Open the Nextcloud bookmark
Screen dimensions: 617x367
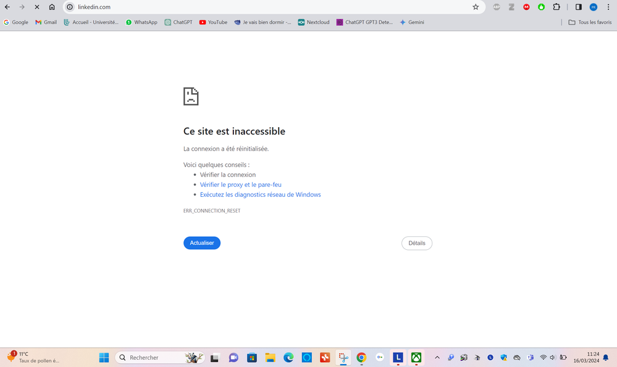point(314,22)
